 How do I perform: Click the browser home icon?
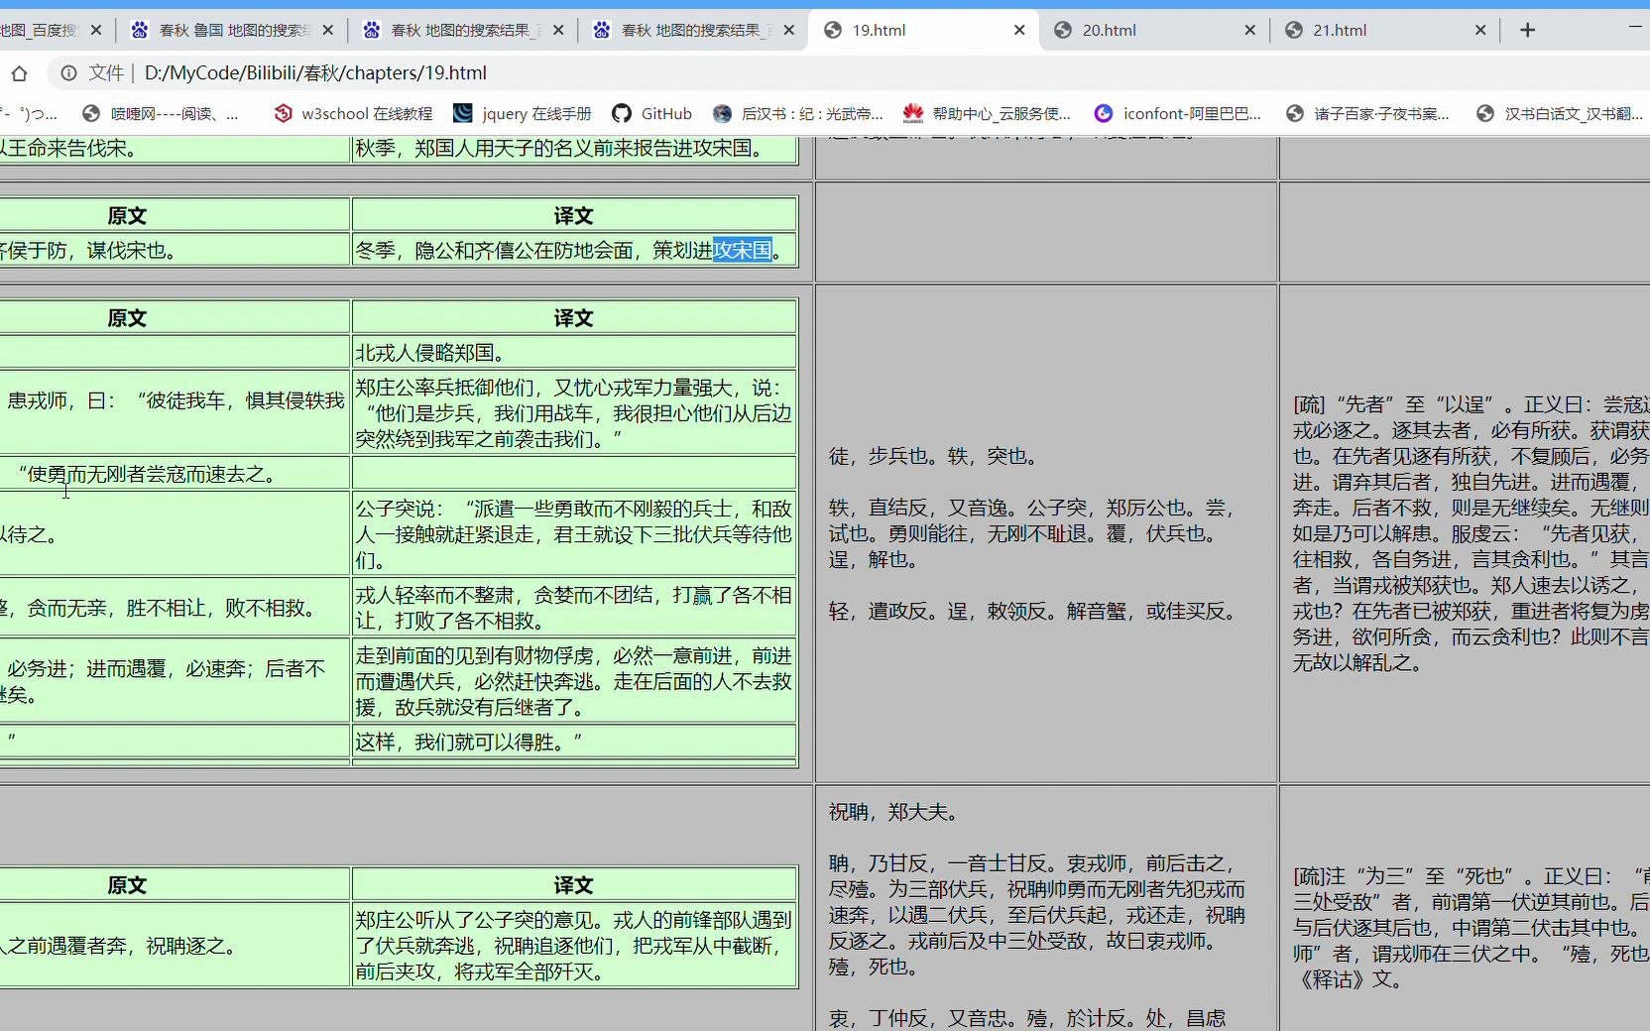click(19, 73)
